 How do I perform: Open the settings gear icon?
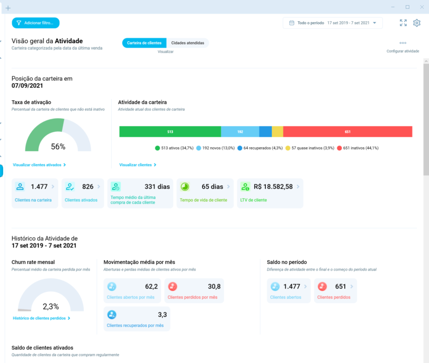pos(417,23)
